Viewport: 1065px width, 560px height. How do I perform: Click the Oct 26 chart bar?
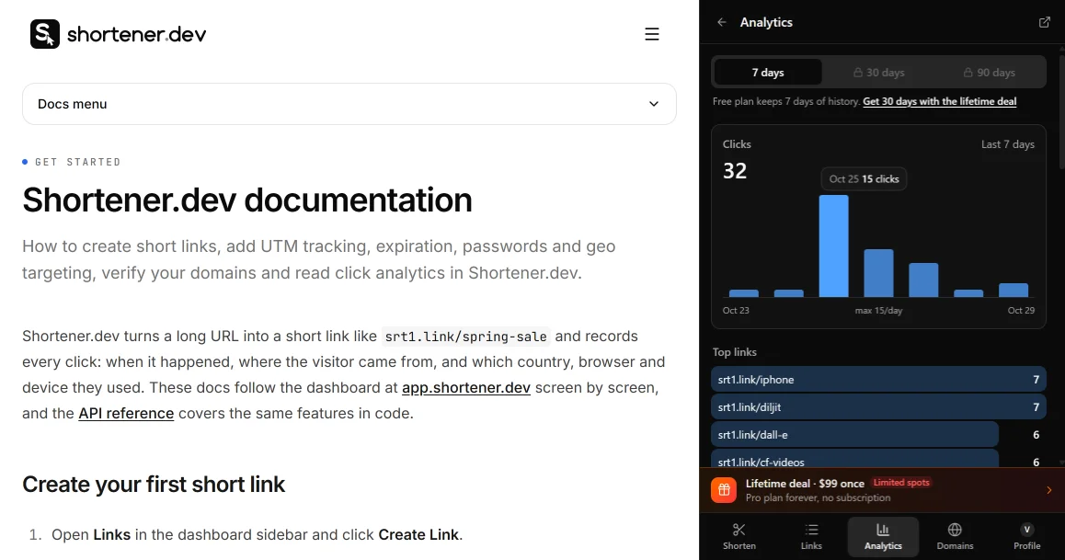click(x=878, y=273)
